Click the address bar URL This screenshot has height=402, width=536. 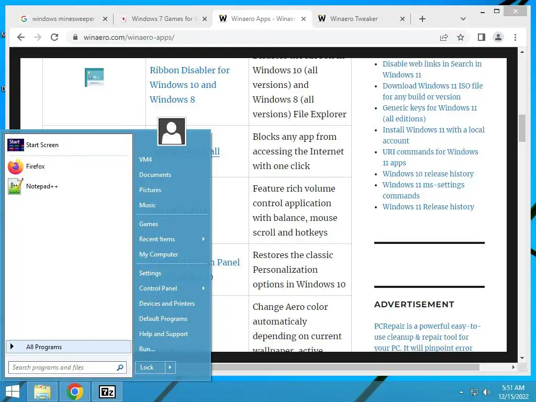[129, 37]
